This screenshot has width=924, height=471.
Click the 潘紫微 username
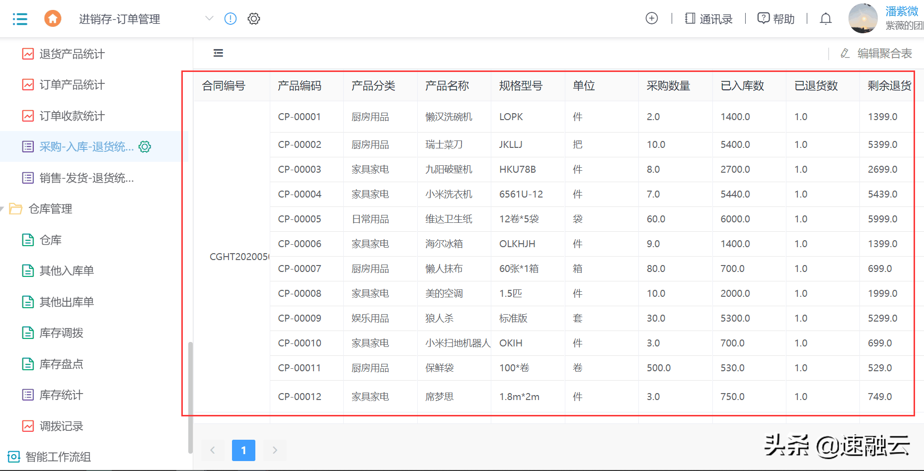pos(902,11)
